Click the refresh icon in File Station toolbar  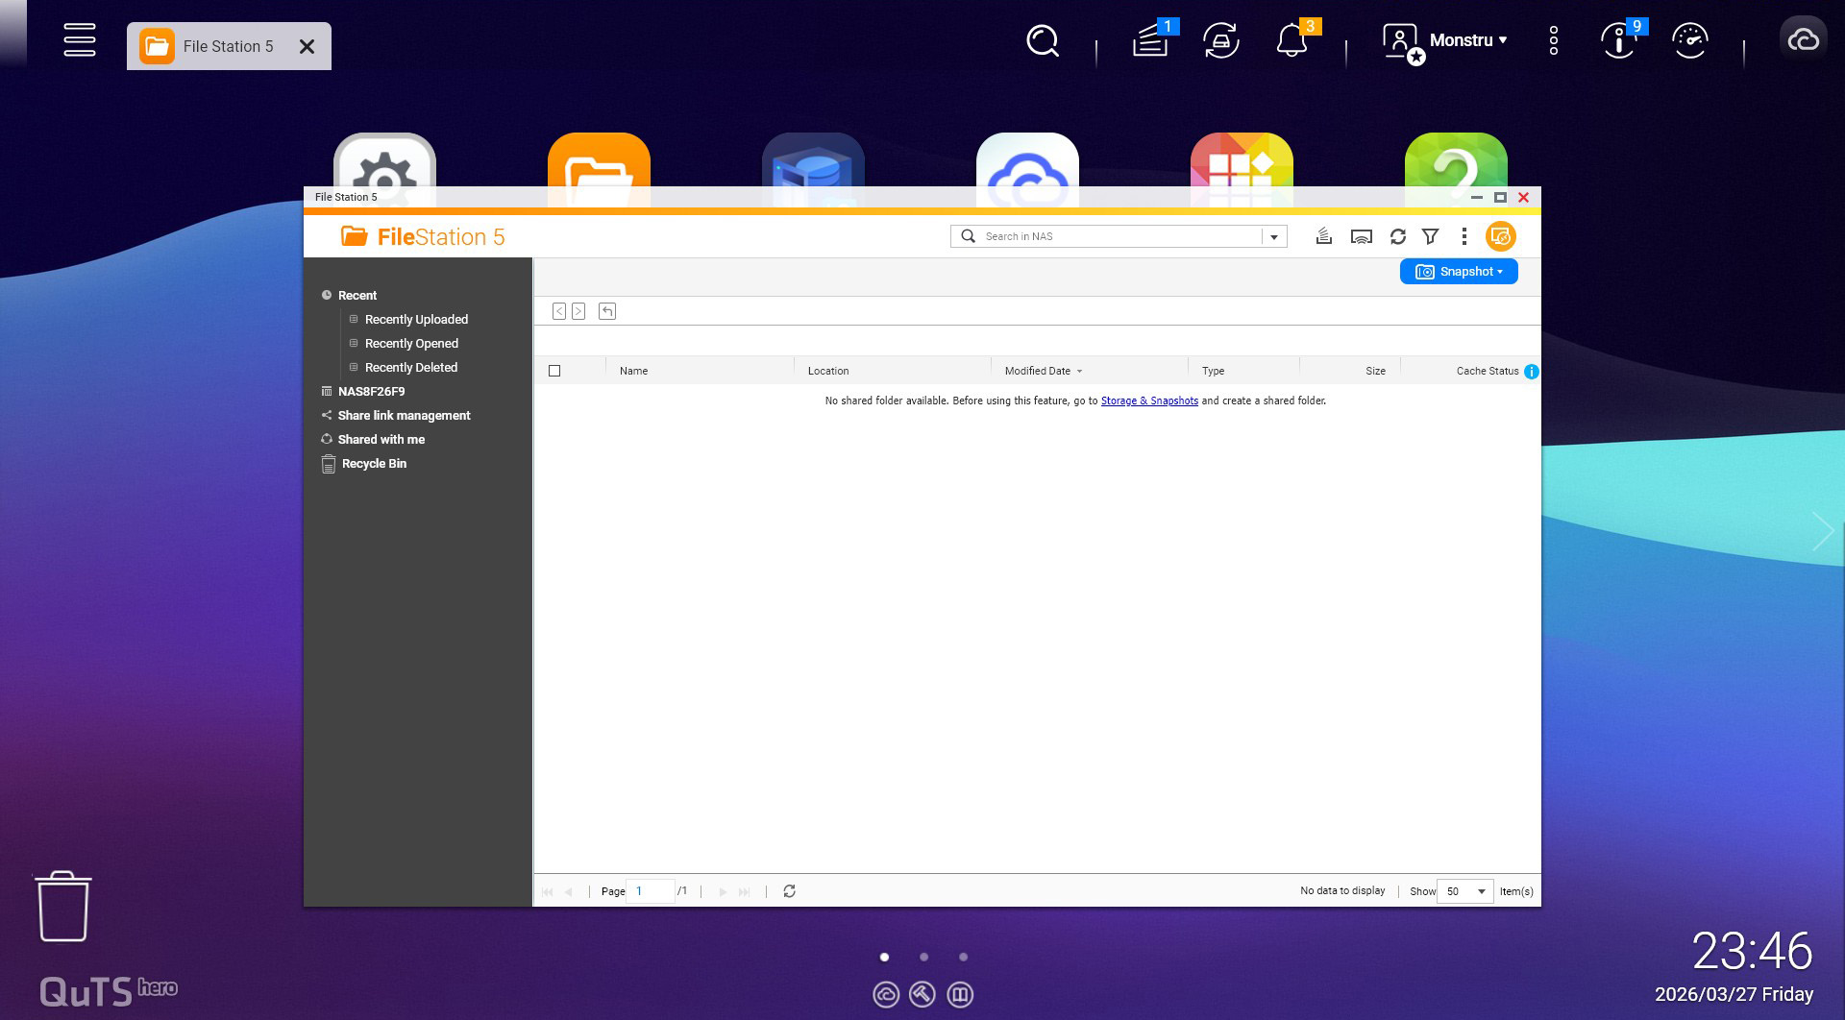pyautogui.click(x=1397, y=236)
